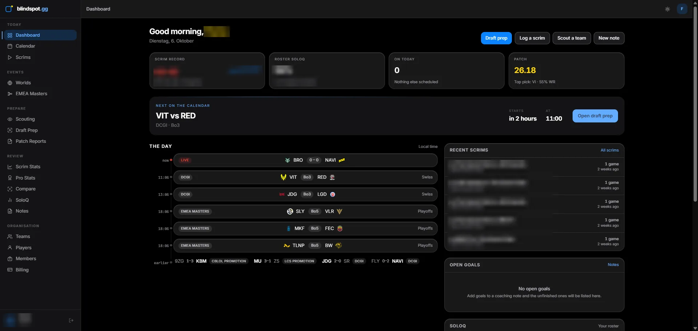698x331 pixels.
Task: Click the EMEA Masters bracket icon
Action: [x=10, y=94]
